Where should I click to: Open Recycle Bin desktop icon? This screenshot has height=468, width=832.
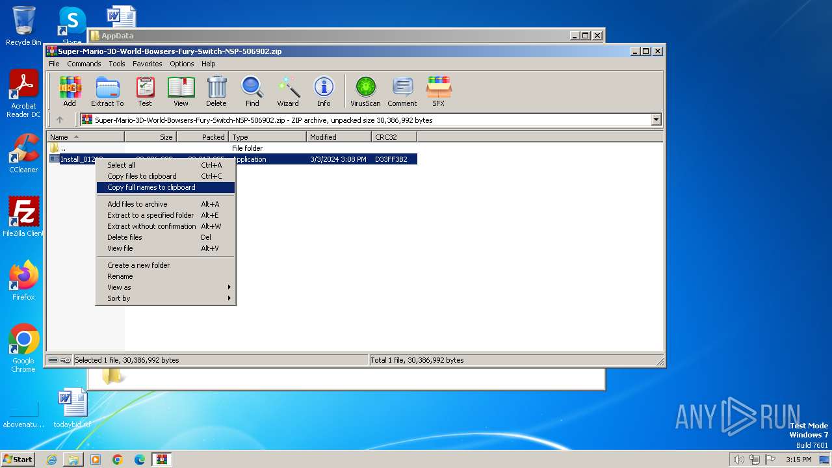tap(23, 26)
